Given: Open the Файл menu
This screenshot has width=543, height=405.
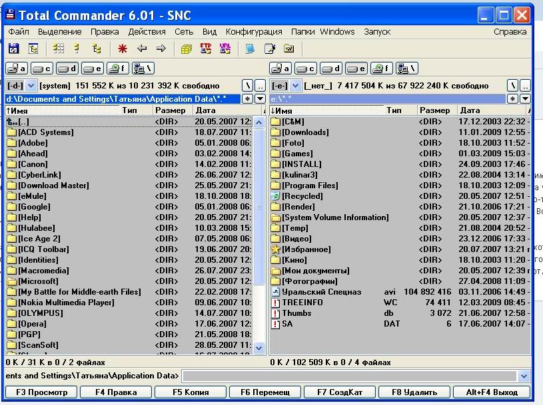Looking at the screenshot, I should coord(19,32).
